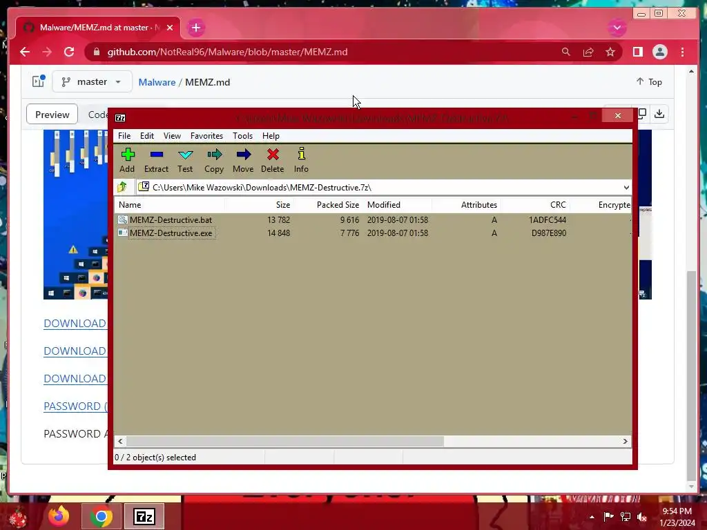Download raw file icon on GitHub
707x530 pixels.
659,114
